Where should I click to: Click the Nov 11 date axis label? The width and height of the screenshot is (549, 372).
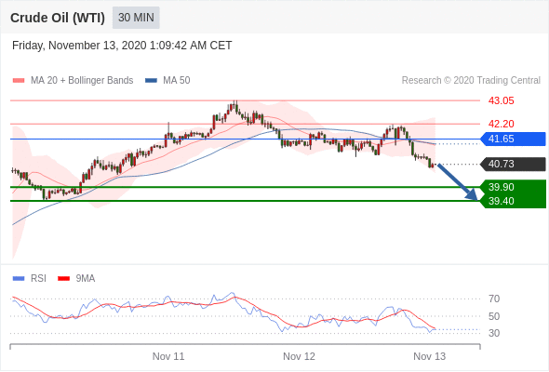point(168,356)
